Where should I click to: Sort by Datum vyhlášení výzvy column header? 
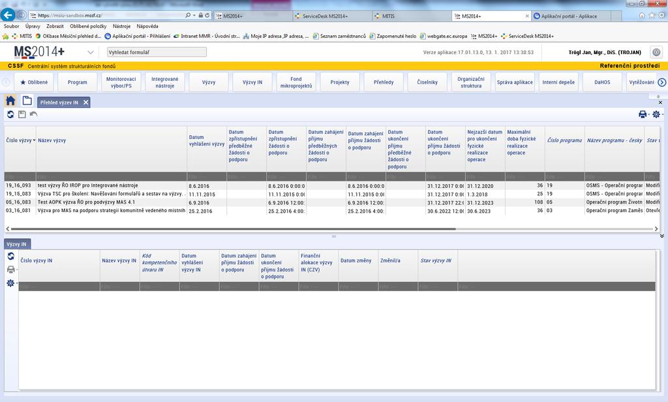coord(207,141)
